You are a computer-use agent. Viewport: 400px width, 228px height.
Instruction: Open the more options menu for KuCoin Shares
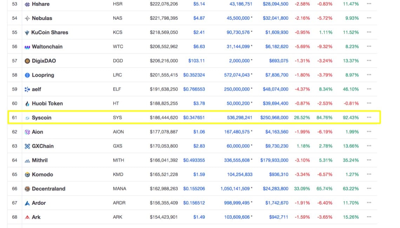[369, 32]
